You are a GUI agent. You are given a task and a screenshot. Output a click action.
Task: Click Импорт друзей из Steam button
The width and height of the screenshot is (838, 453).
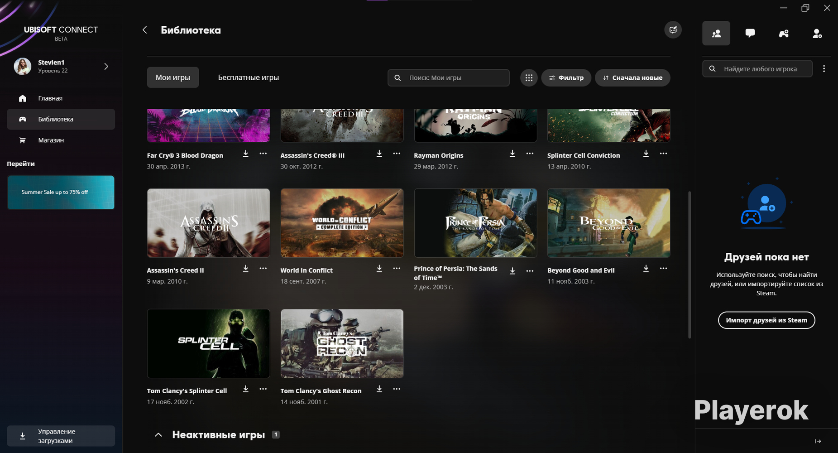[766, 320]
